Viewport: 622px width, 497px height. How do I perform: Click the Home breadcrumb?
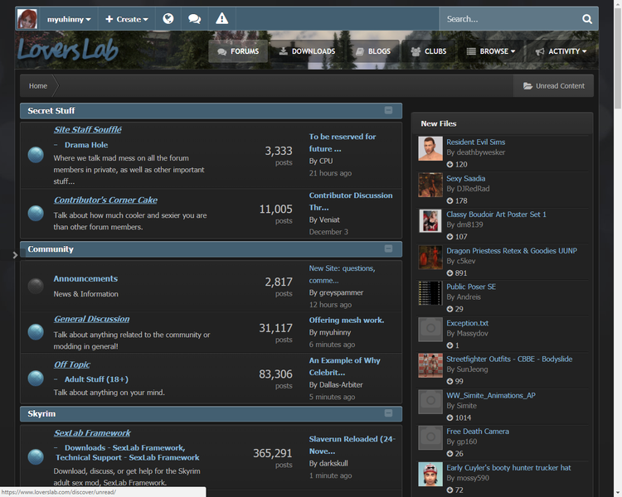pos(37,86)
